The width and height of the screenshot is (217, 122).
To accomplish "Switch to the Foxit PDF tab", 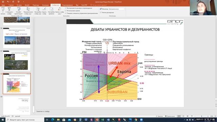I will pyautogui.click(x=84, y=5).
